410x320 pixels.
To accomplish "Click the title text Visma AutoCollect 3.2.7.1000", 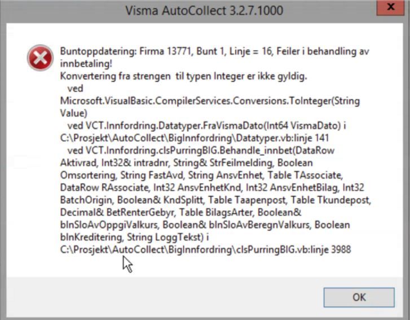I will tap(204, 11).
